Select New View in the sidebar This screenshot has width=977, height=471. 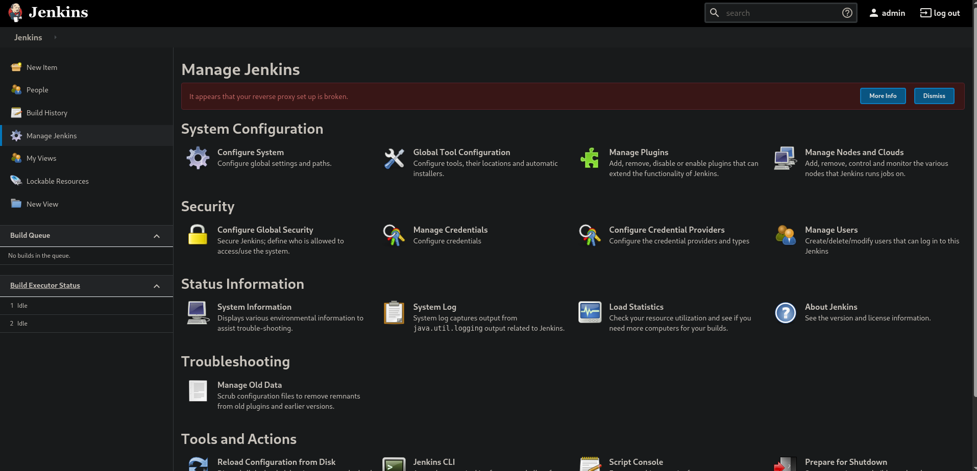(42, 204)
